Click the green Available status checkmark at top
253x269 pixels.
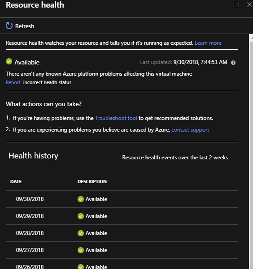coord(9,61)
